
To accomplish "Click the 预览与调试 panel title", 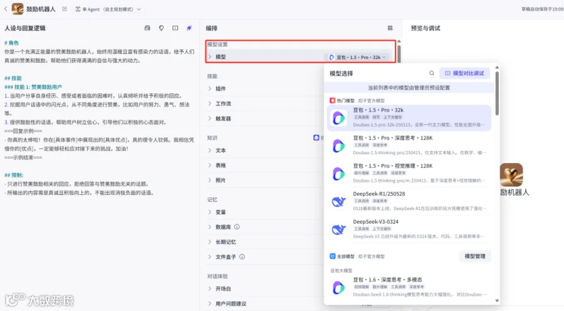I will click(x=426, y=28).
